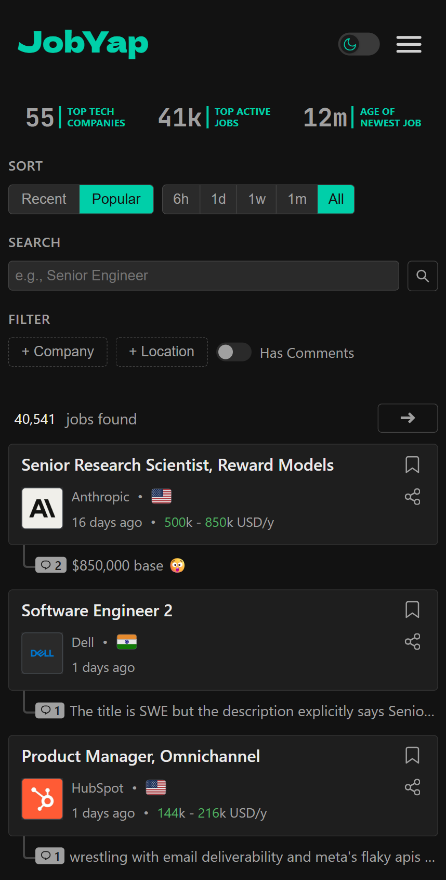Open the Company filter picker

(x=57, y=352)
